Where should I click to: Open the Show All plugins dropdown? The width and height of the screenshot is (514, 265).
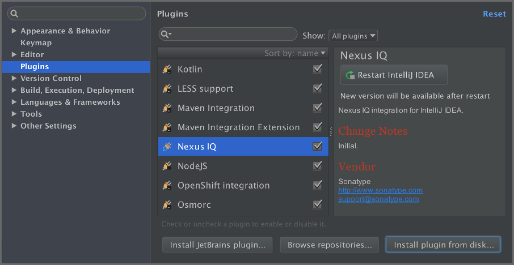pos(353,36)
